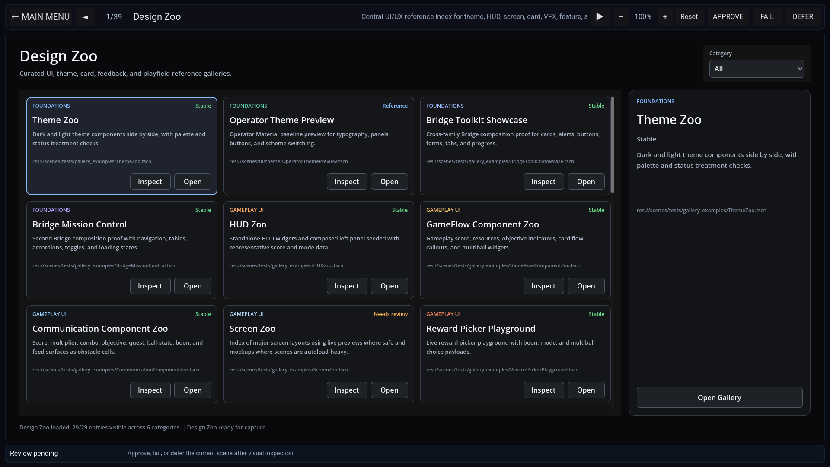830x467 pixels.
Task: Click the plus zoom-in icon
Action: 665,17
